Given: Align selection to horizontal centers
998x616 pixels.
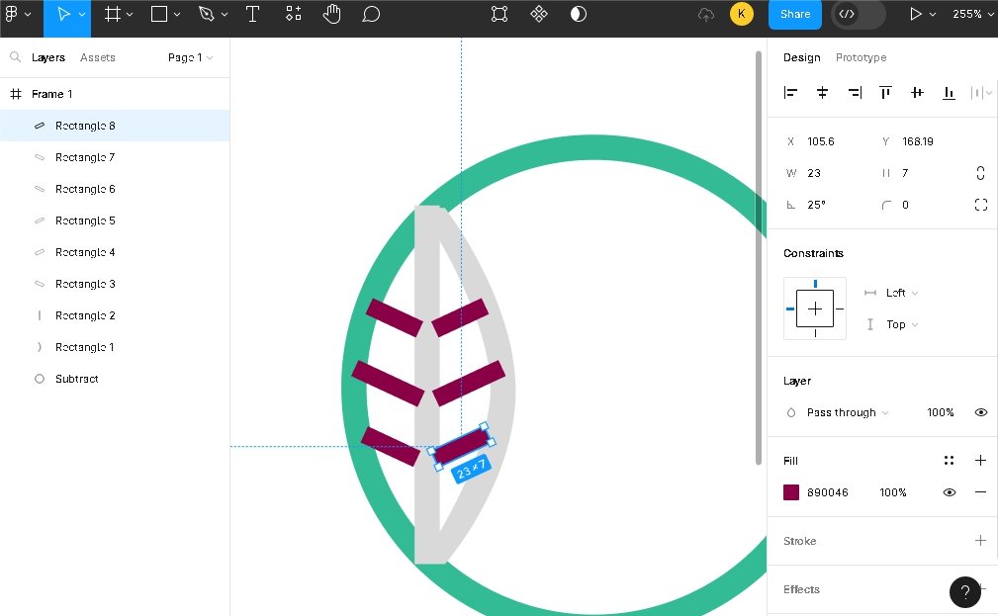Looking at the screenshot, I should 822,93.
